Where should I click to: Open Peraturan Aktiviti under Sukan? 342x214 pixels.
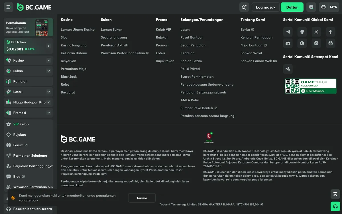115,45
